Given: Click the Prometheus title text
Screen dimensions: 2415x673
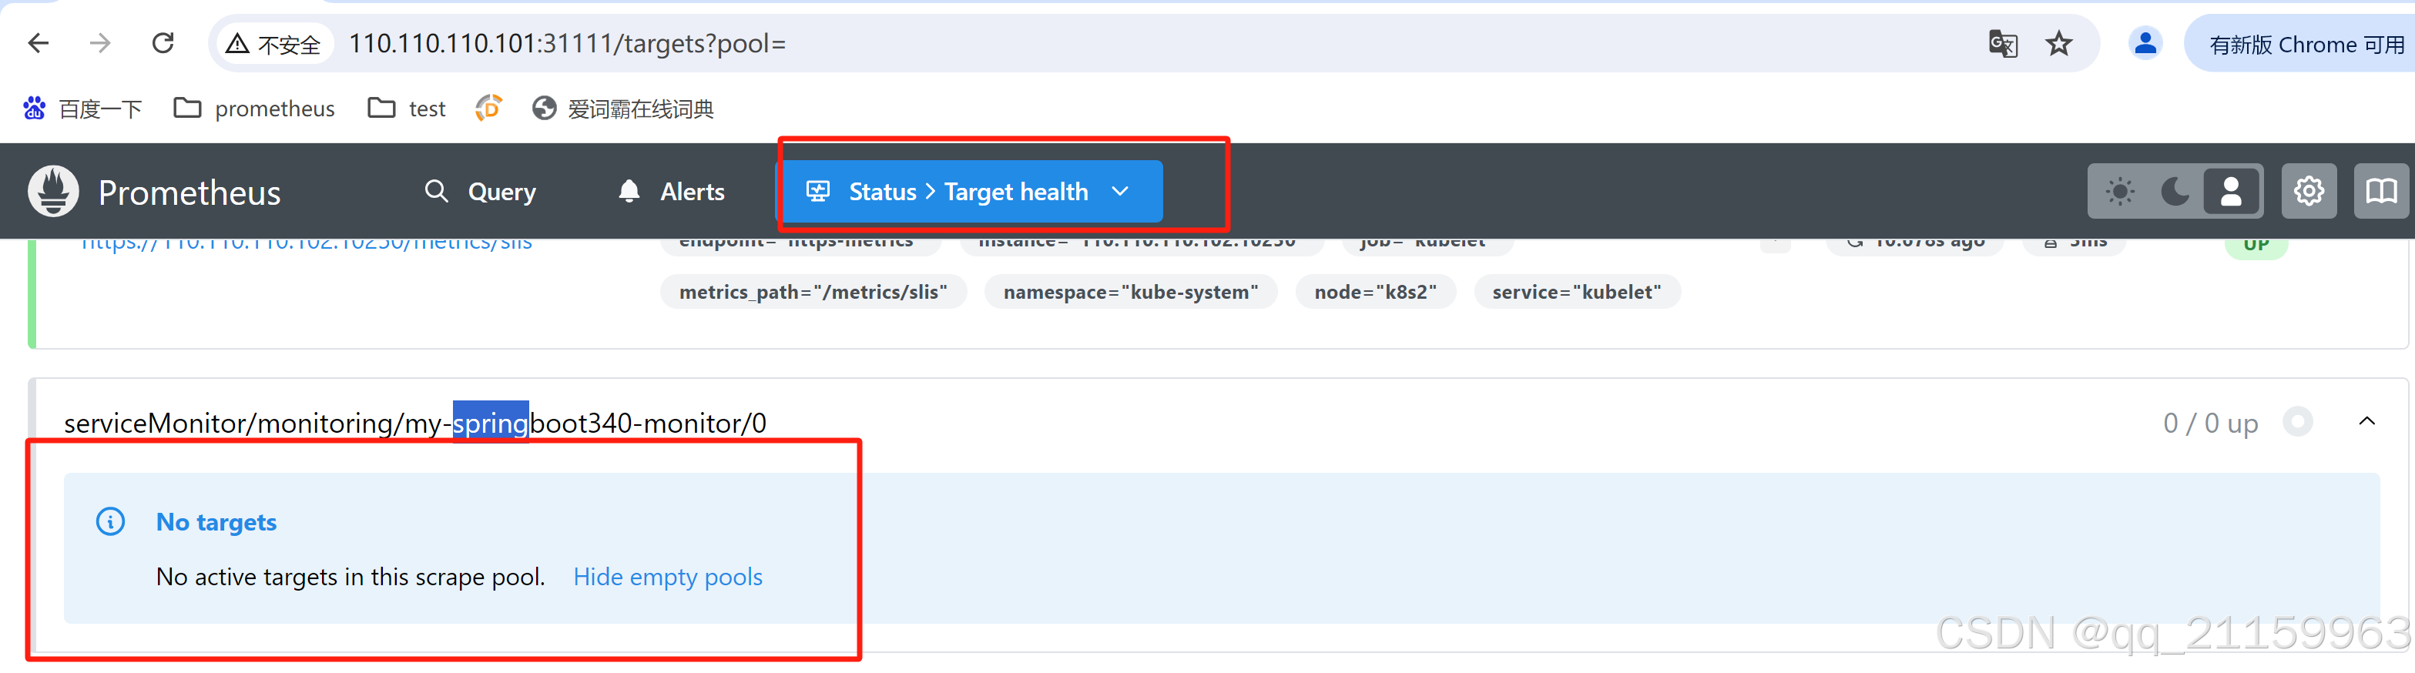Looking at the screenshot, I should tap(190, 193).
